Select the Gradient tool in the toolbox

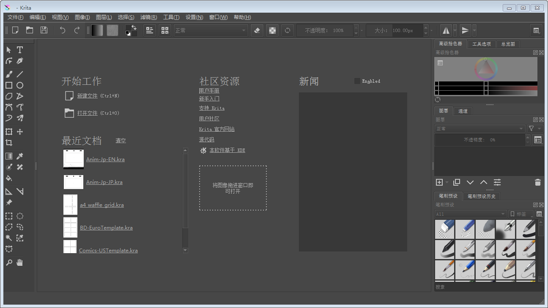coord(9,156)
